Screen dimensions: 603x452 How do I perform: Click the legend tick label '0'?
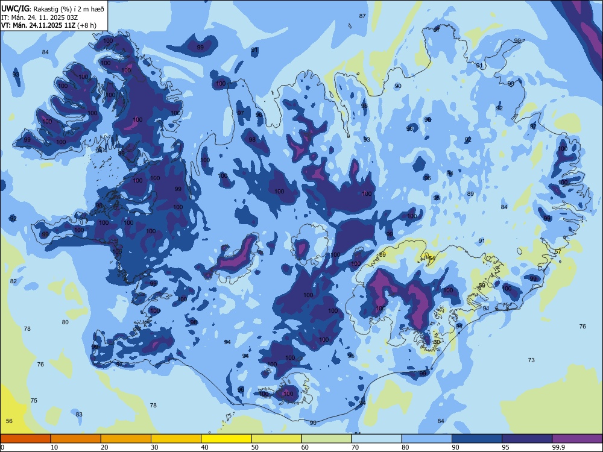click(x=2, y=447)
